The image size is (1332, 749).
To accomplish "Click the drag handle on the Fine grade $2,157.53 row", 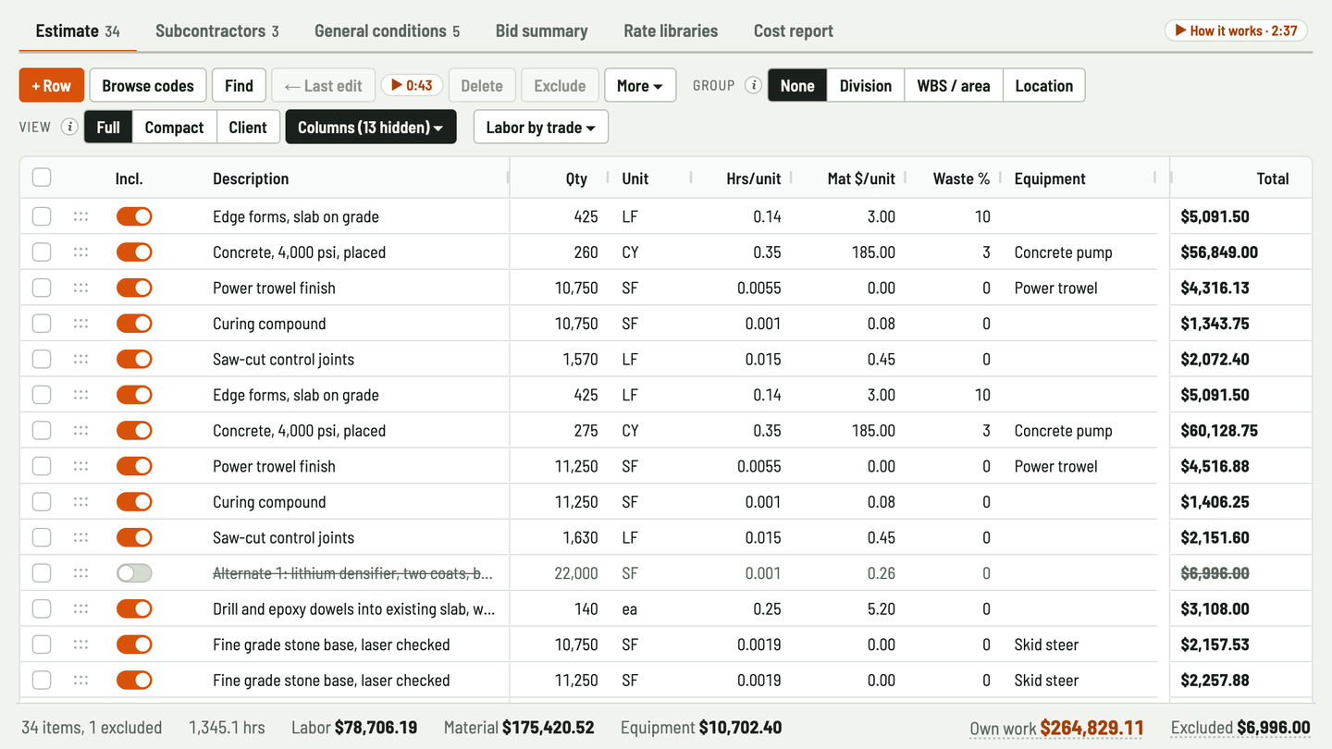I will (x=81, y=645).
